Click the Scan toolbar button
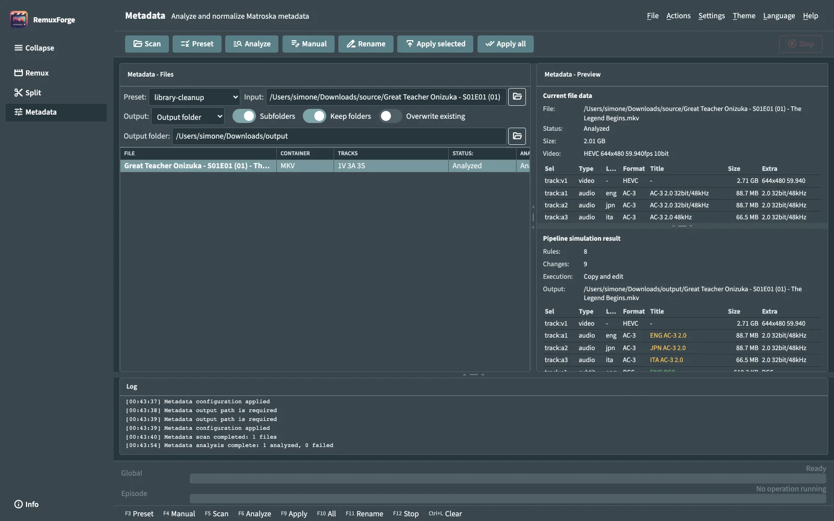 (x=147, y=44)
